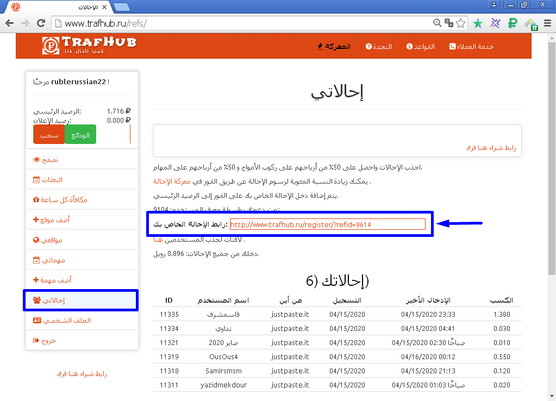Image resolution: width=556 pixels, height=401 pixels.
Task: Click the browser forward arrow
Action: (25, 23)
